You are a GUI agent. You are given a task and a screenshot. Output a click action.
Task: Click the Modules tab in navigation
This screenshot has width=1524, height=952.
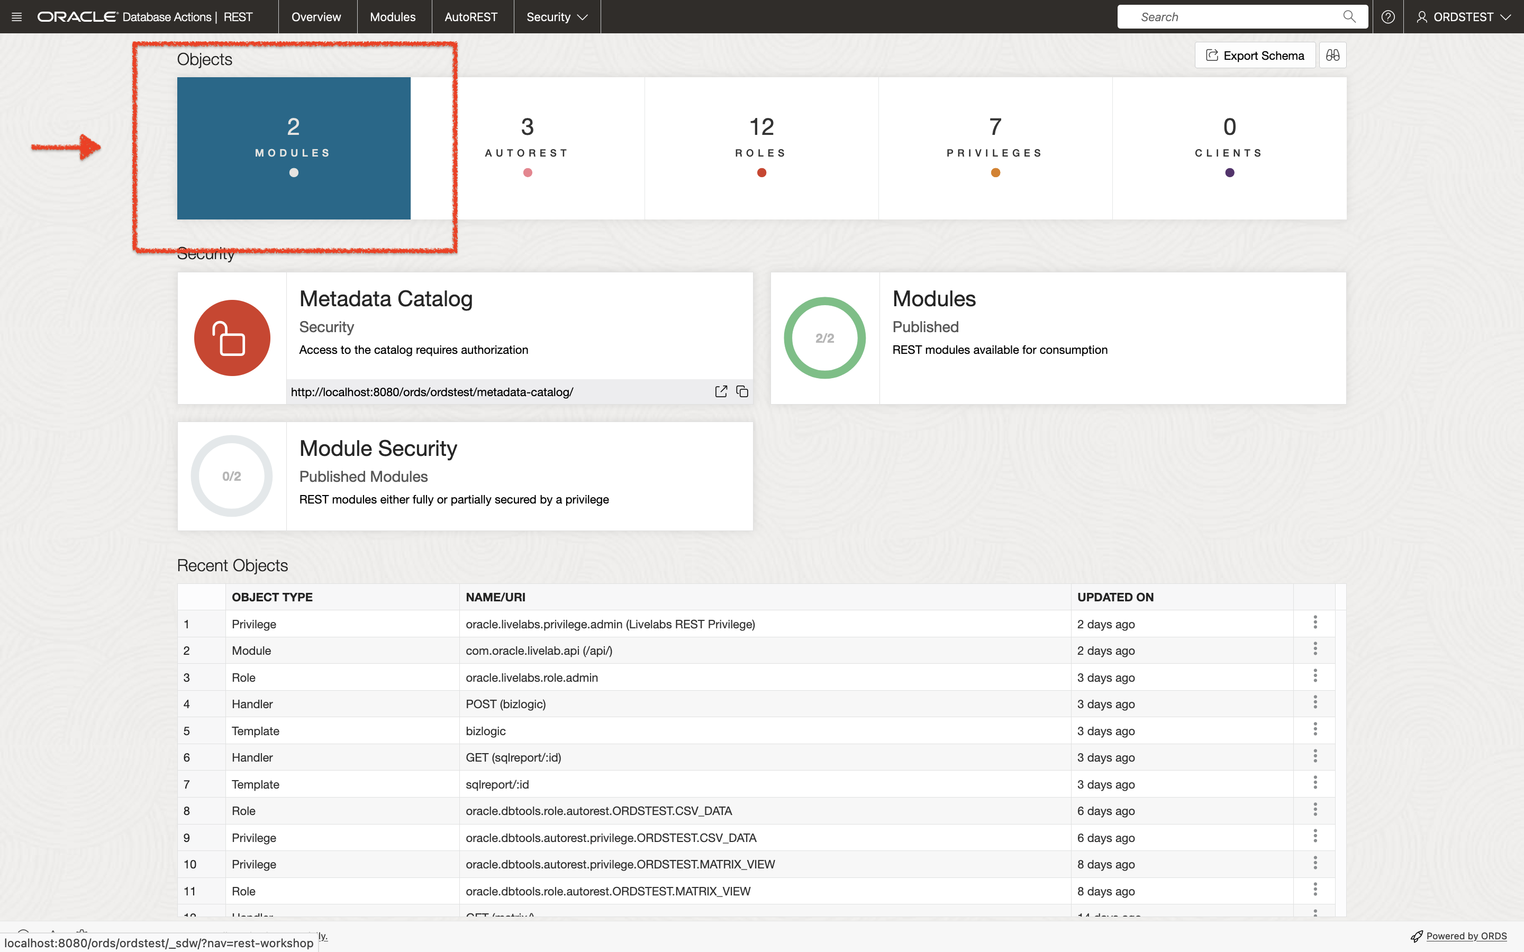392,16
